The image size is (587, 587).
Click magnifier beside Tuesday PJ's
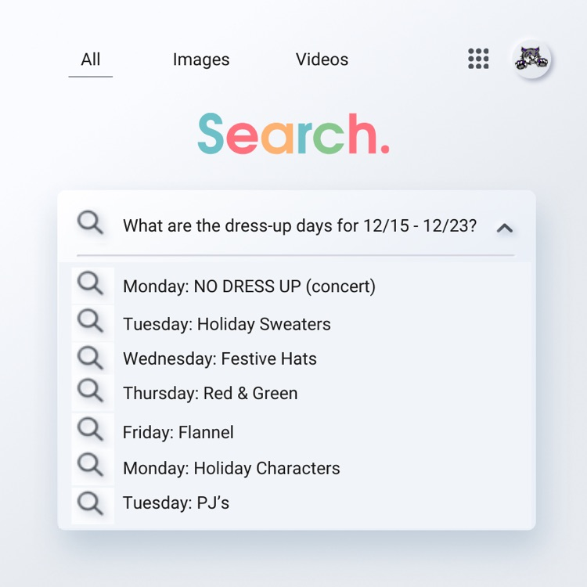coord(91,502)
